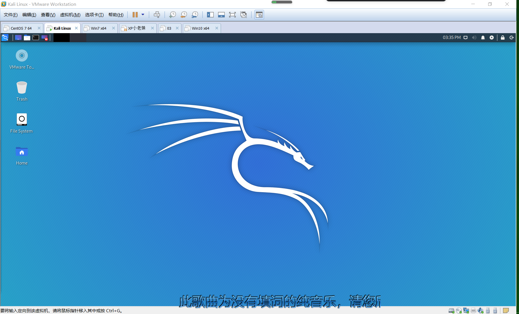Viewport: 519px width, 314px height.
Task: Open the 虚拟机(M) menu
Action: pos(70,15)
